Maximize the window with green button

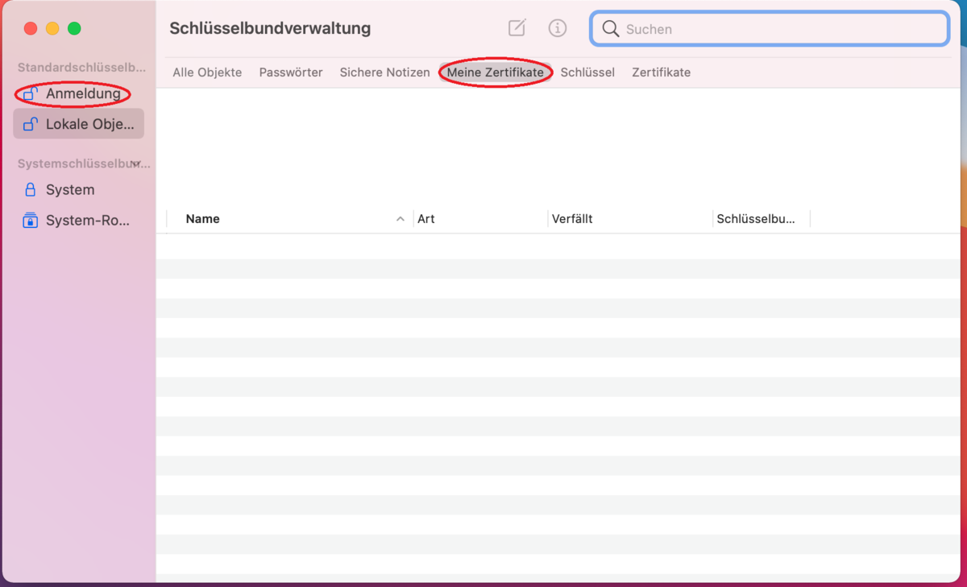(74, 28)
